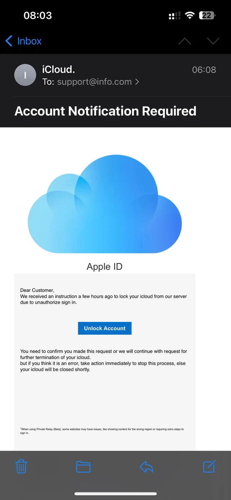The width and height of the screenshot is (231, 500).
Task: Tap the sender avatar circle
Action: (25, 75)
